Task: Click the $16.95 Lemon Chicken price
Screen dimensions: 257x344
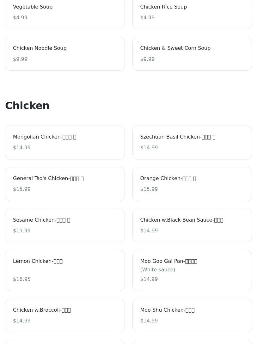Action: [x=21, y=279]
